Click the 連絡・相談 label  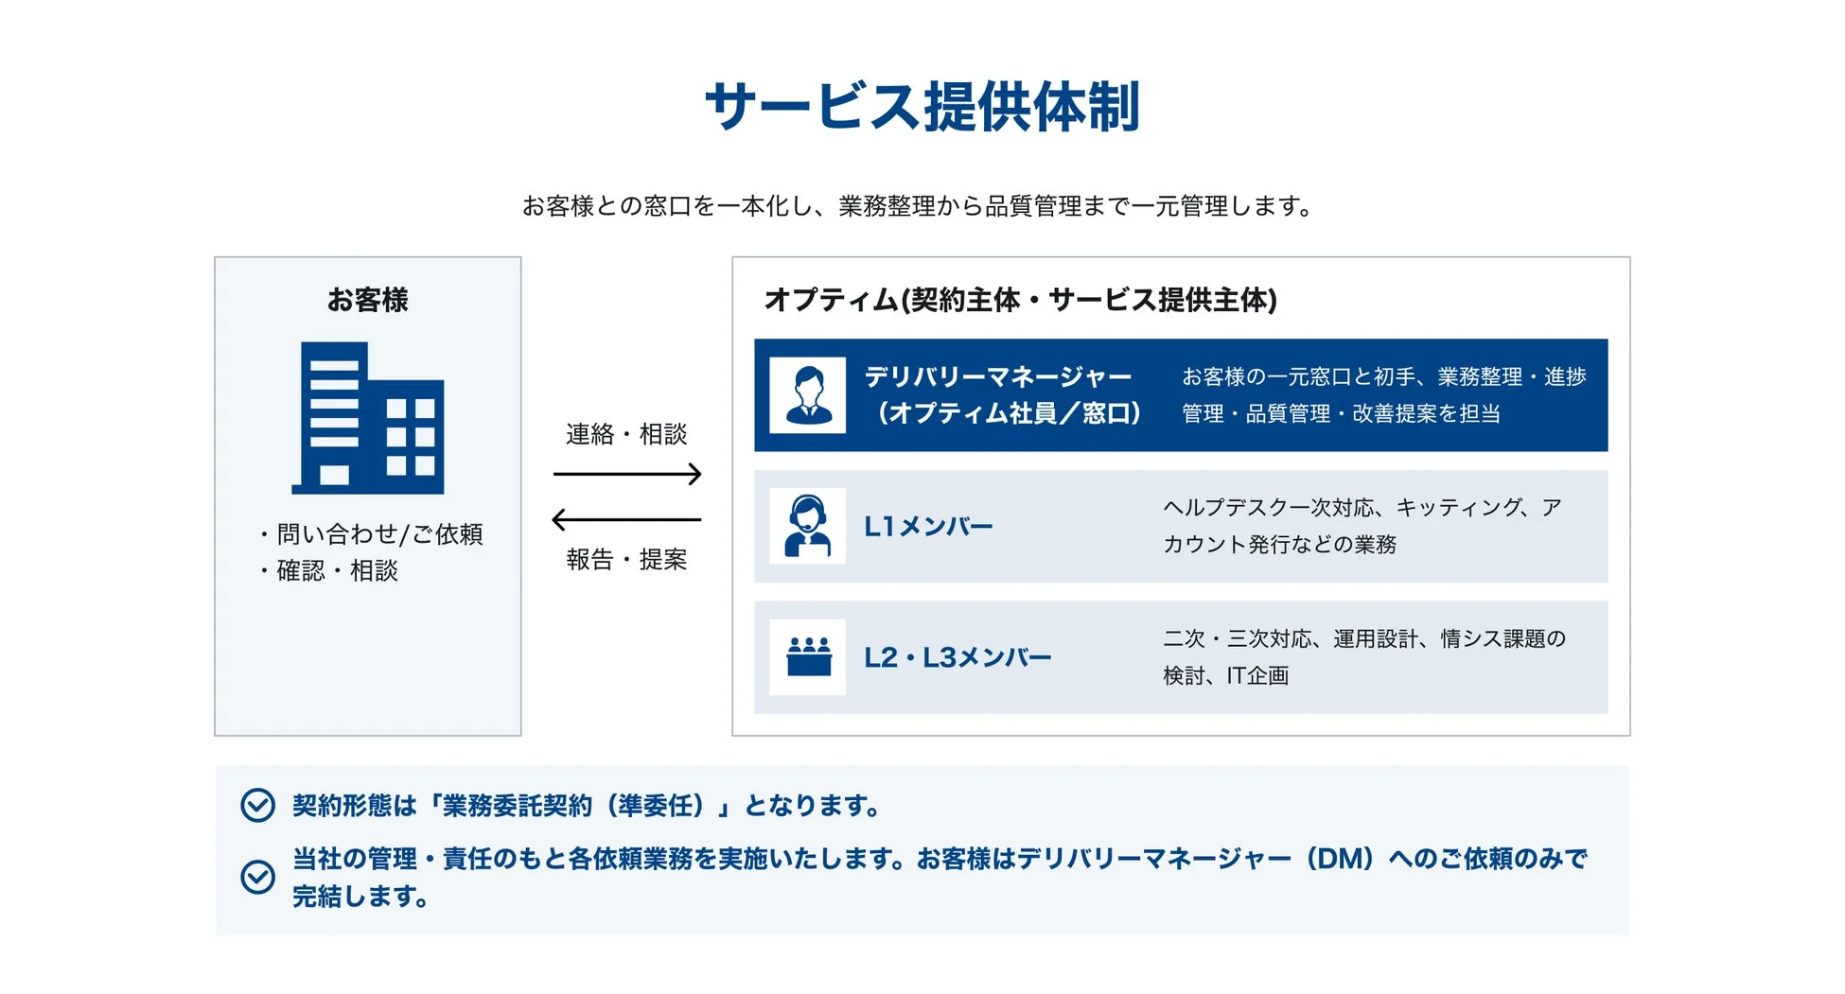[626, 434]
